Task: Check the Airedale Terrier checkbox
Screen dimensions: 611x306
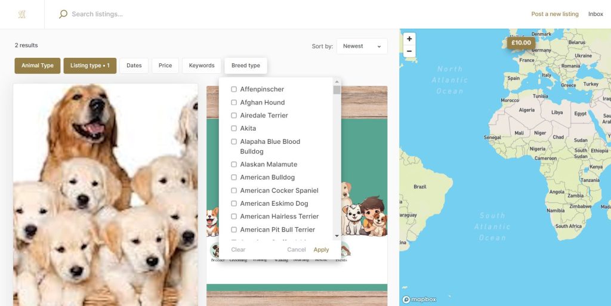Action: (234, 115)
